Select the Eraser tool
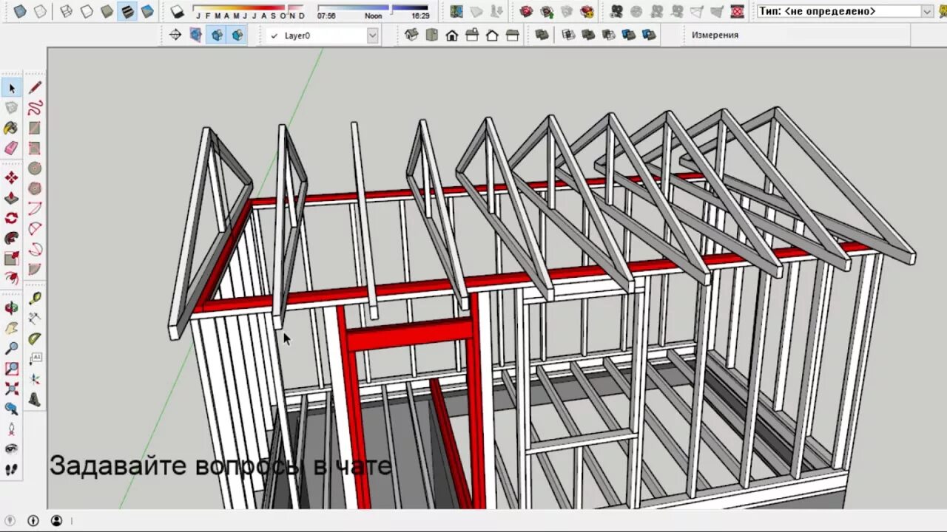 tap(12, 148)
